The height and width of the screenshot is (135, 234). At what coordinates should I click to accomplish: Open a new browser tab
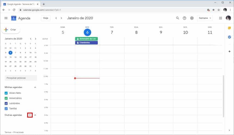(44, 4)
